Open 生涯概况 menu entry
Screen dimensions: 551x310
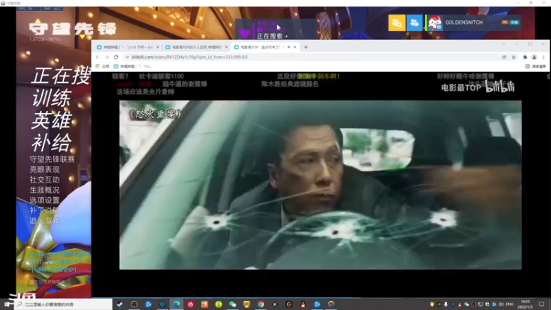[x=45, y=190]
